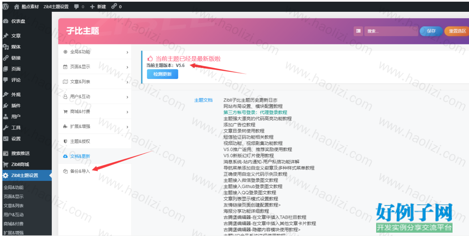
Task: Click the 扩展&增强 puzzle icon
Action: (x=65, y=126)
